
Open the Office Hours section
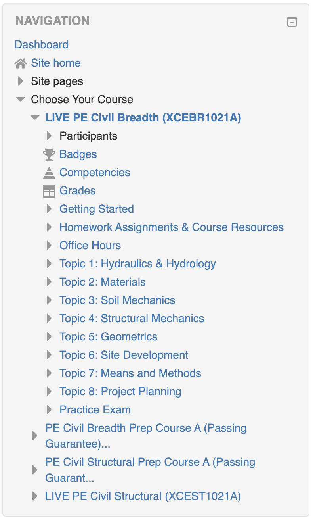click(x=90, y=245)
